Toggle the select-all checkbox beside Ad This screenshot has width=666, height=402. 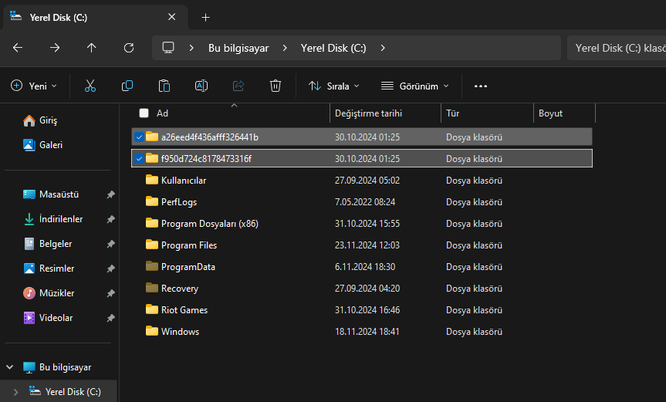(144, 113)
